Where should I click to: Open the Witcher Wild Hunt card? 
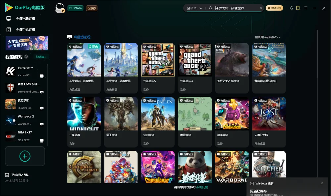click(269, 164)
